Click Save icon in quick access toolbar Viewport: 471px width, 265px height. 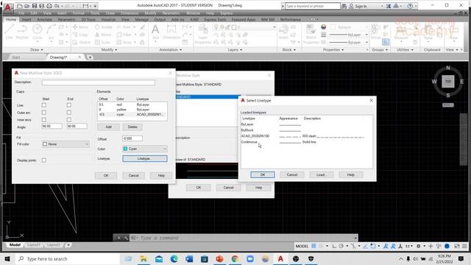click(35, 6)
